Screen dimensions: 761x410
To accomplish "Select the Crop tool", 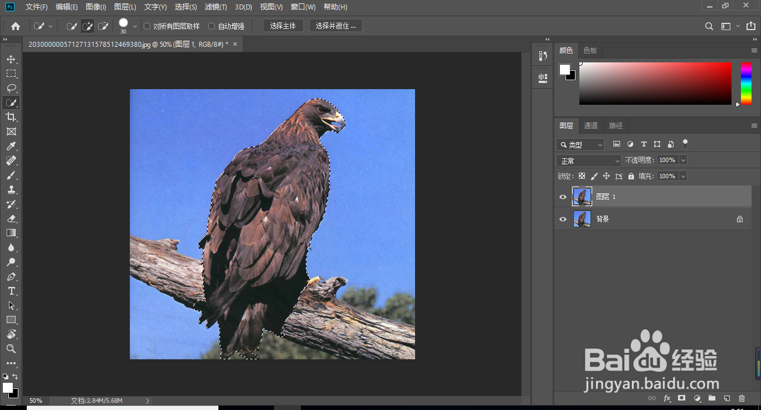I will (11, 117).
